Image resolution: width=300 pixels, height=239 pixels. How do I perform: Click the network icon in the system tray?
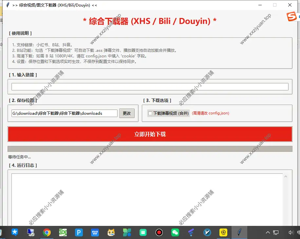[x=276, y=232]
